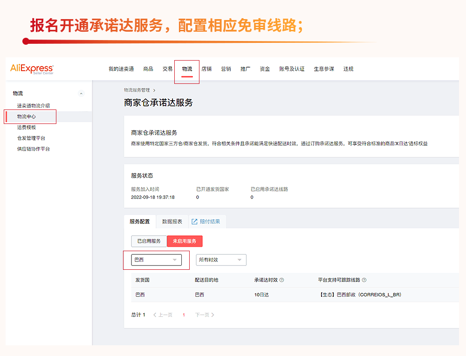Open 速卖通物流介绍 in the sidebar

[x=33, y=106]
